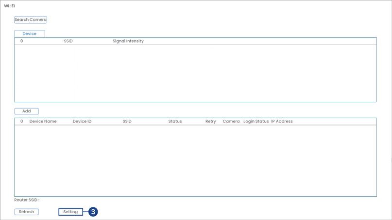This screenshot has height=220, width=392.
Task: Click the Router SSID label
Action: tap(27, 200)
